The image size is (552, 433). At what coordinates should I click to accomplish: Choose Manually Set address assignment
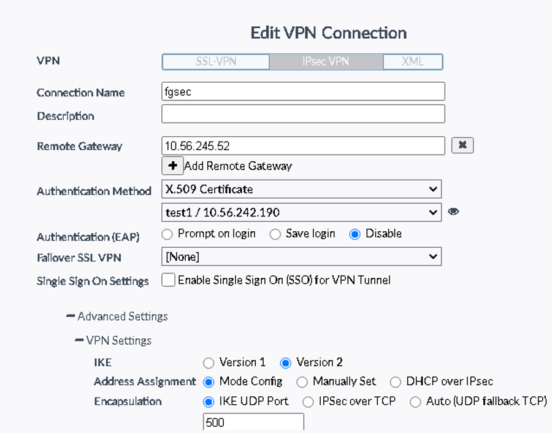point(302,382)
